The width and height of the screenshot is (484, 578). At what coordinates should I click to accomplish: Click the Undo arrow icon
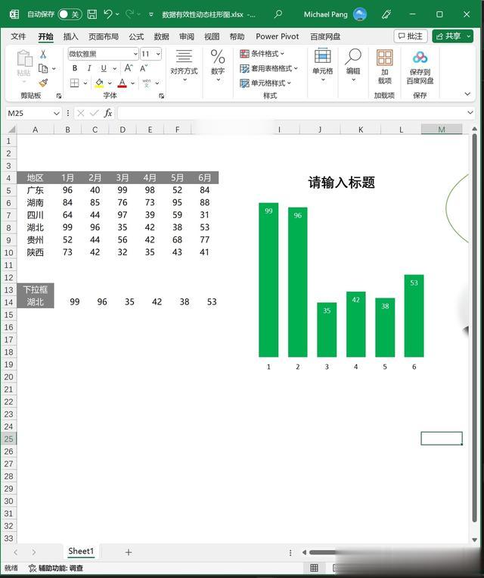(108, 14)
